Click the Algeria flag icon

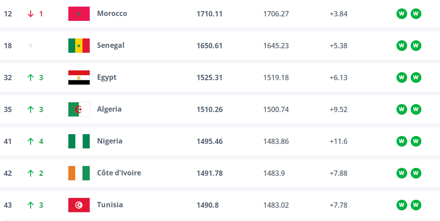(79, 109)
